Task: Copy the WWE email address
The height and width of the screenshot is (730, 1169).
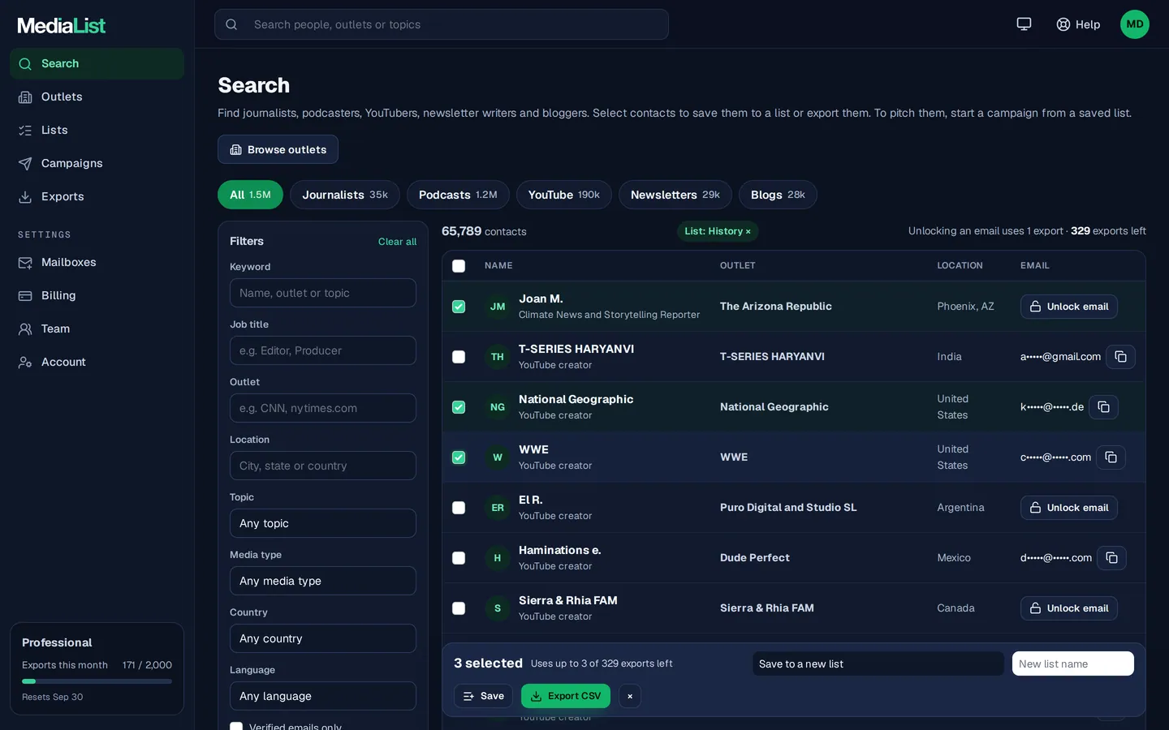Action: point(1111,457)
